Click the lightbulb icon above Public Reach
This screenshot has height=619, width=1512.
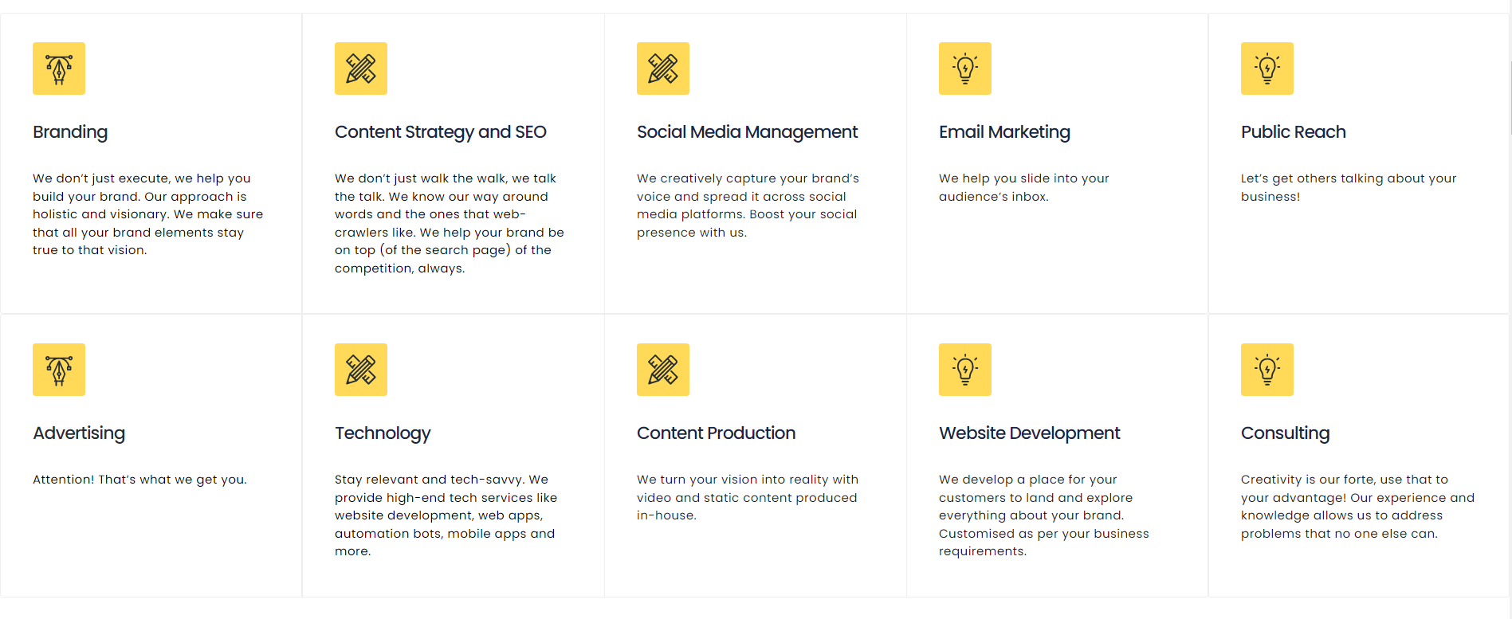(x=1267, y=69)
